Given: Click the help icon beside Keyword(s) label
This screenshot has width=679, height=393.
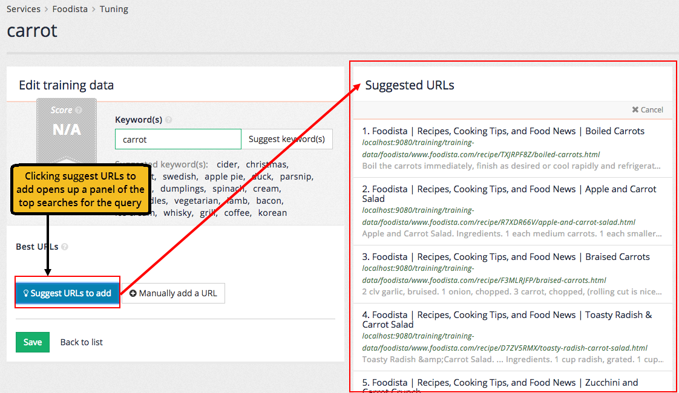Looking at the screenshot, I should [x=168, y=120].
